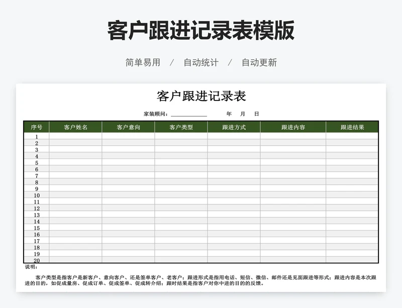The height and width of the screenshot is (308, 402).
Task: Click the empty 客户类型 cell in row 10
Action: point(181,195)
